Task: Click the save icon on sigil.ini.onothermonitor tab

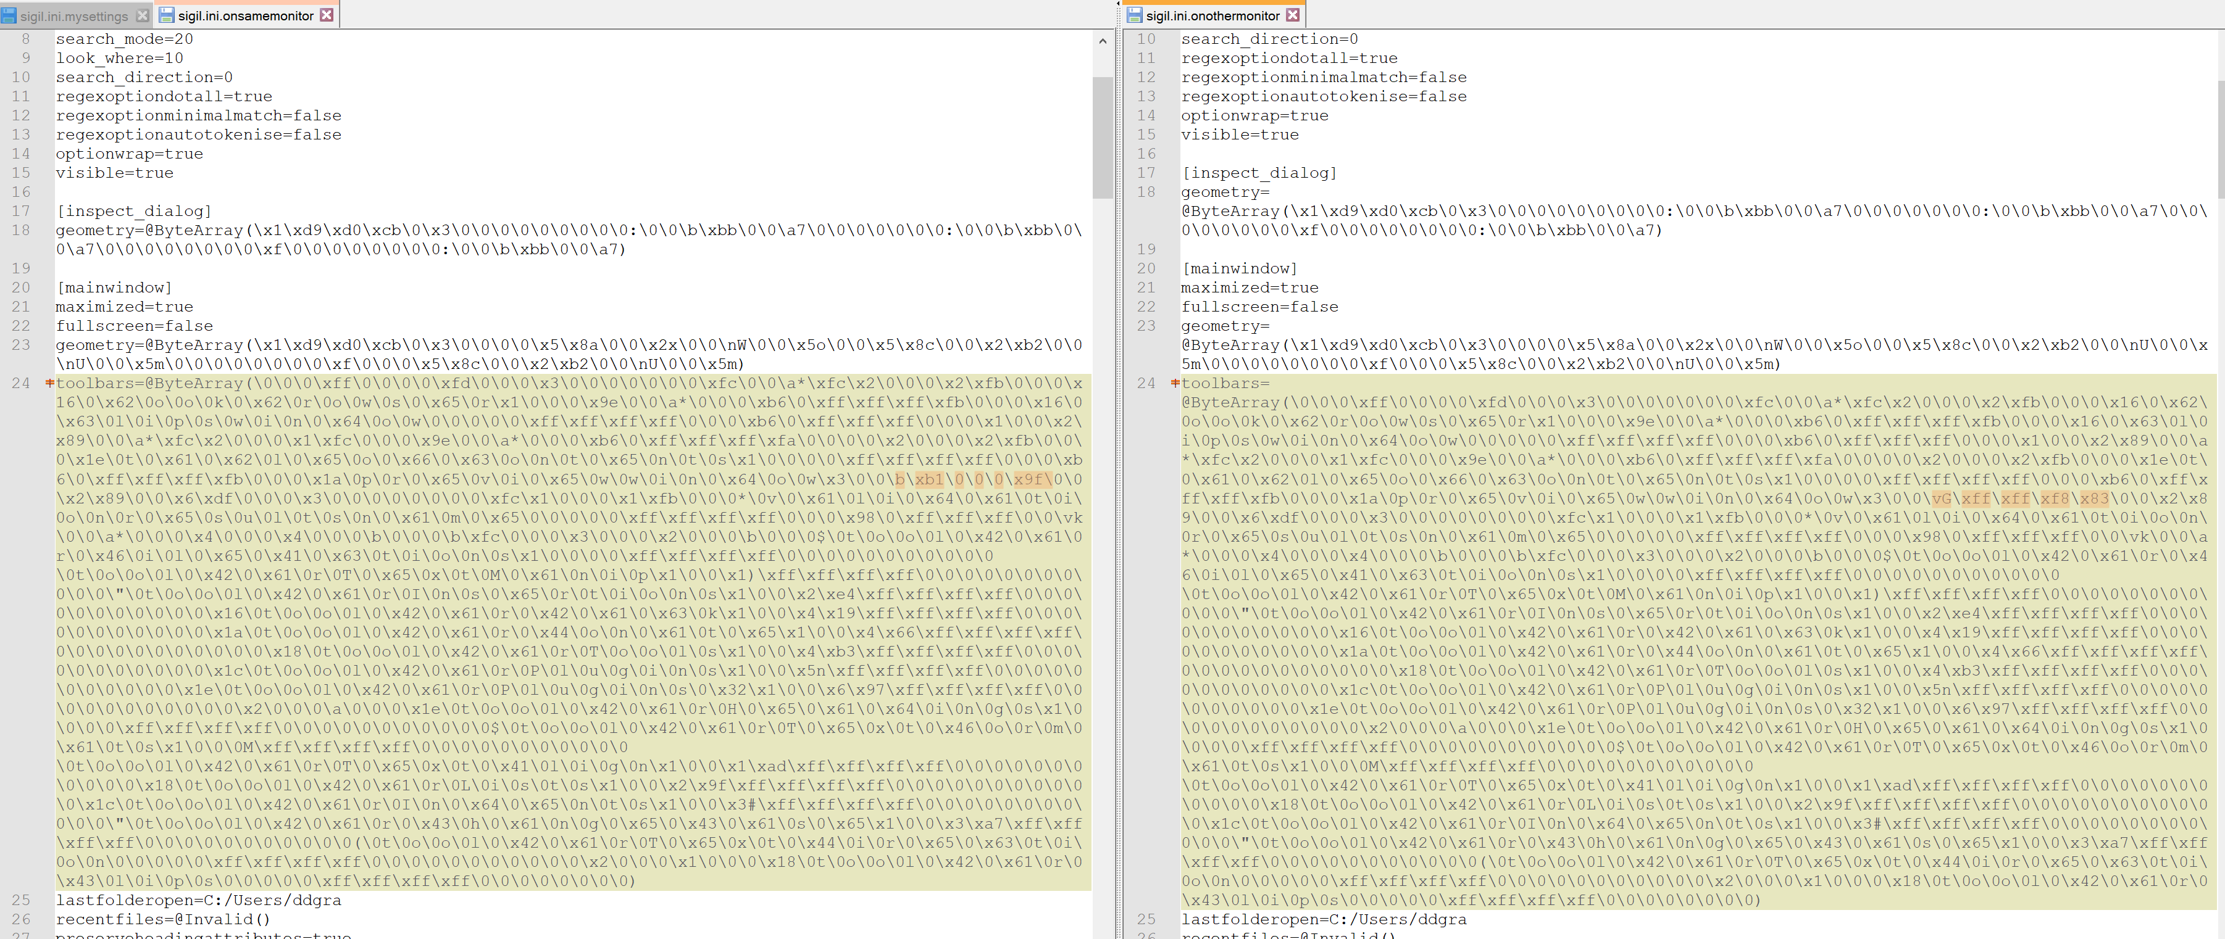Action: (1135, 15)
